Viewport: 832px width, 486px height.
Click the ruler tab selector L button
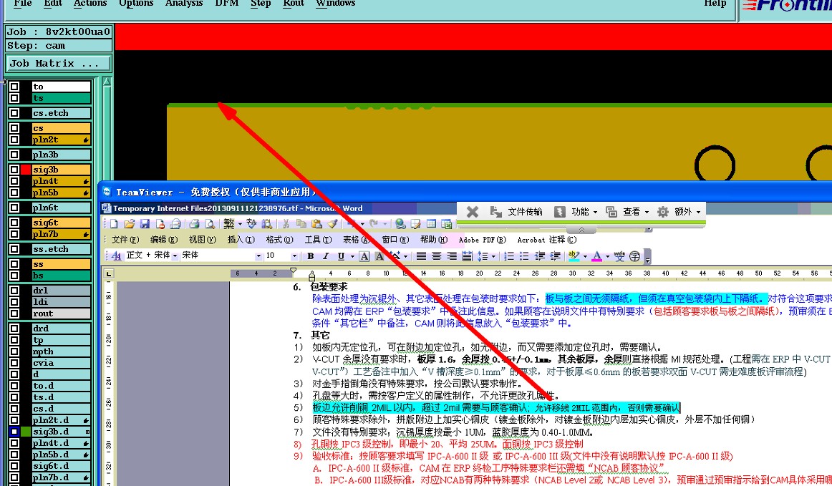(109, 273)
